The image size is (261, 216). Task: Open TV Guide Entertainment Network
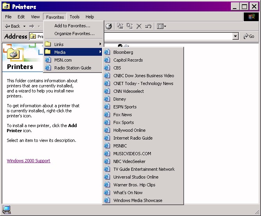pyautogui.click(x=143, y=169)
